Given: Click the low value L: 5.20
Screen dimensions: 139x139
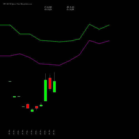Looking at the screenshot, I should [70, 9].
